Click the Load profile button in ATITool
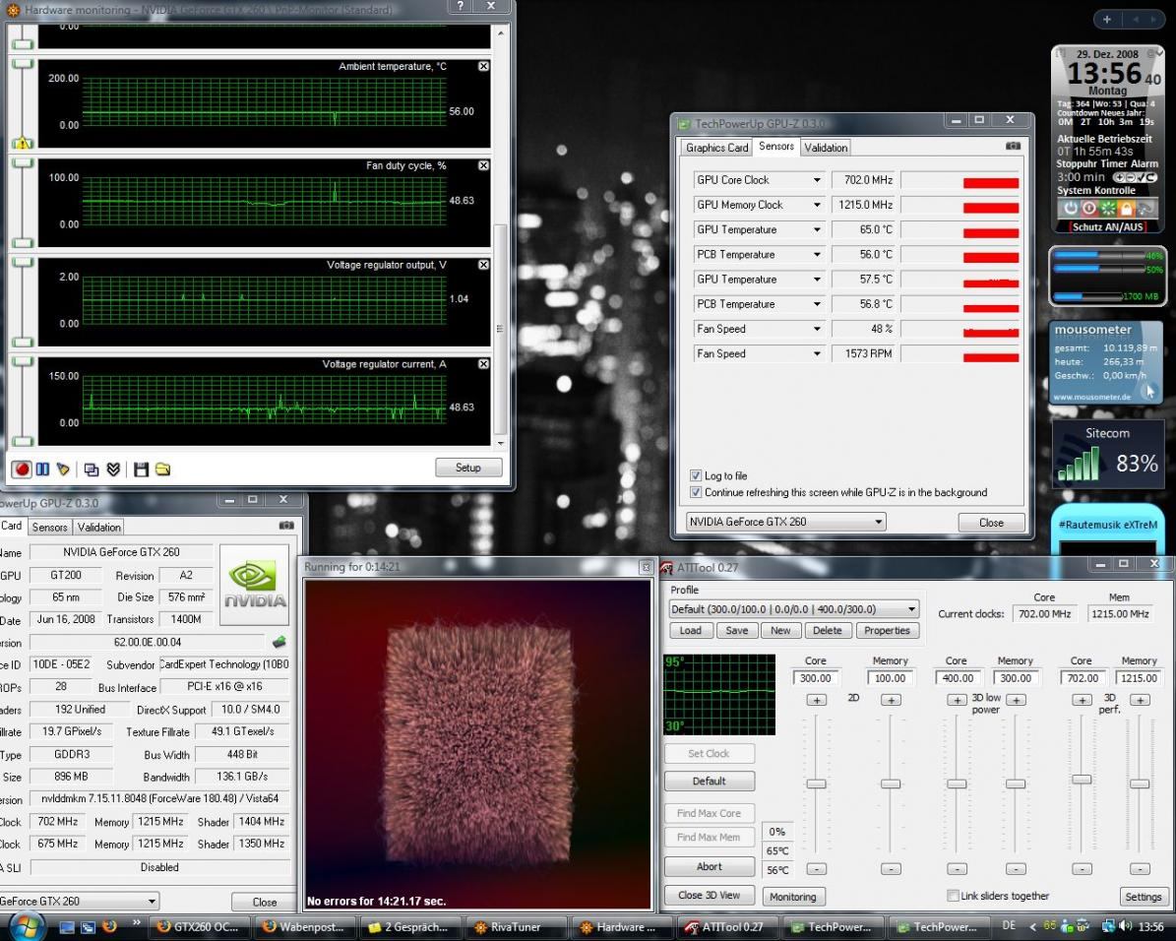This screenshot has height=941, width=1176. point(690,630)
